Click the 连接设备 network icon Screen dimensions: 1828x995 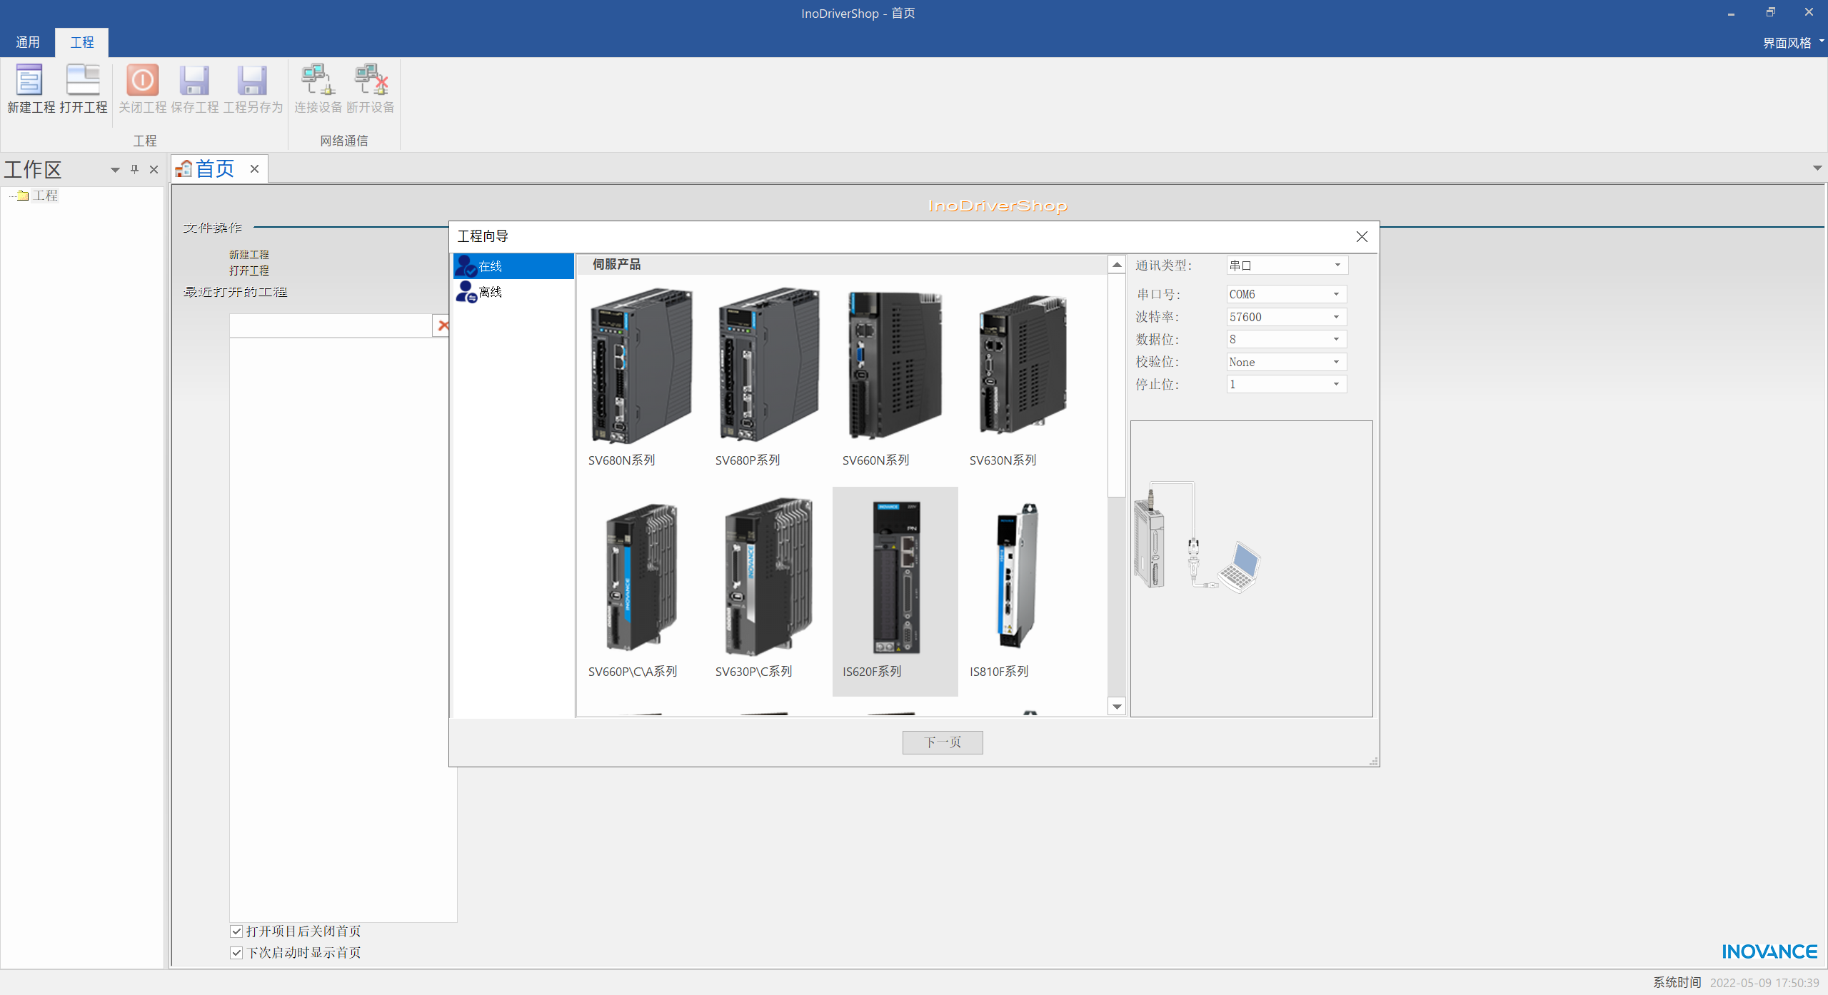pyautogui.click(x=318, y=81)
